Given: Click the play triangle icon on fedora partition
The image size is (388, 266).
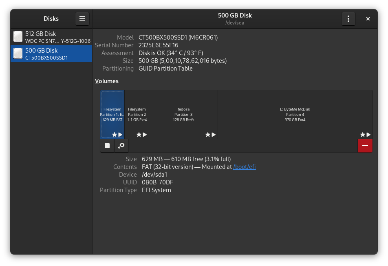Looking at the screenshot, I should 214,135.
